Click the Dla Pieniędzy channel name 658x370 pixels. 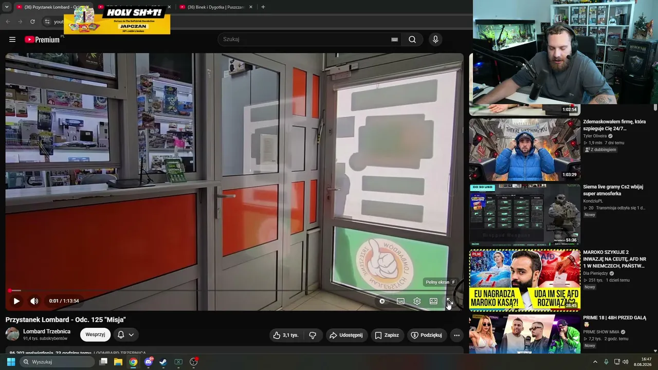[596, 273]
